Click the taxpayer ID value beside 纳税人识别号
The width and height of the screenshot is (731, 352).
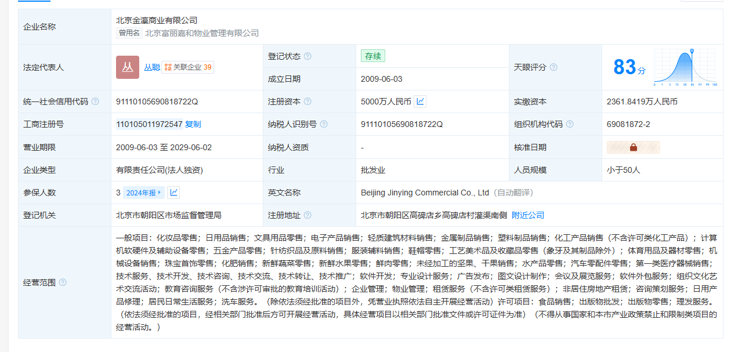[402, 124]
